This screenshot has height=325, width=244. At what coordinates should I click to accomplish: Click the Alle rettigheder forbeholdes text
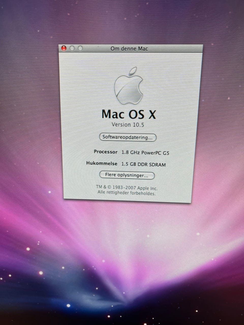(x=126, y=193)
